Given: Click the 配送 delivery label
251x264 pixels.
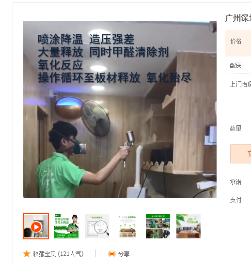Looking at the screenshot, I should [x=235, y=65].
